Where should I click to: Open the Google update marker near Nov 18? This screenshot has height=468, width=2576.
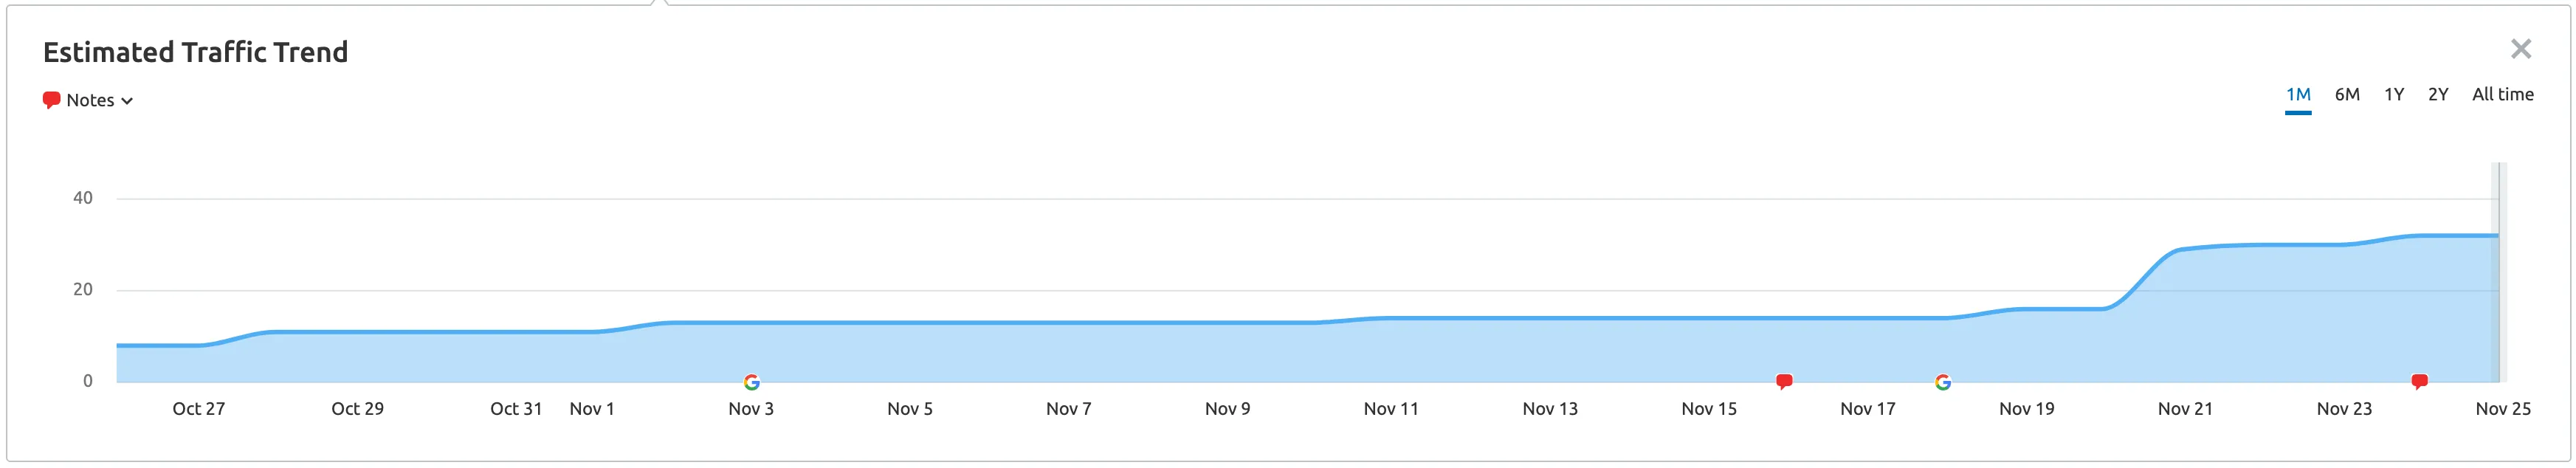tap(1942, 382)
